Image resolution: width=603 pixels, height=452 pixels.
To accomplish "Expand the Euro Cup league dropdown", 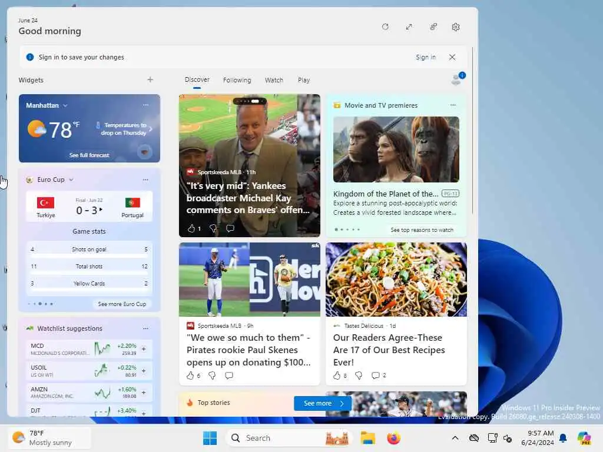I will click(x=71, y=180).
